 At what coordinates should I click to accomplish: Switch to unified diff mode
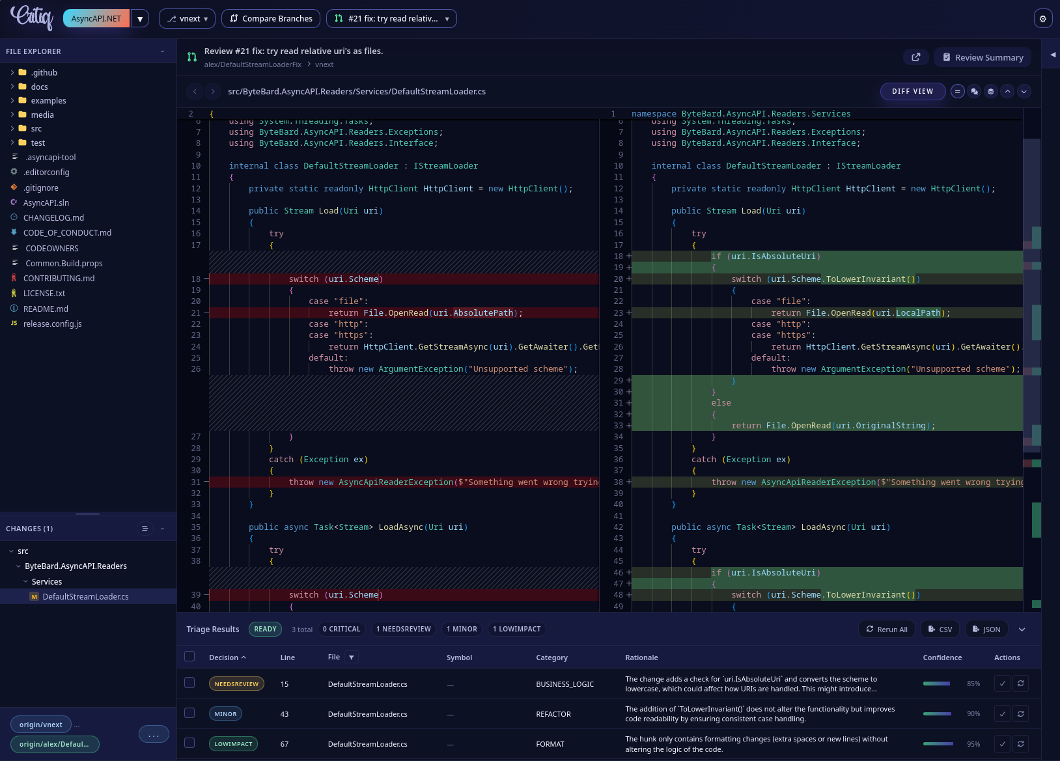[x=957, y=91]
